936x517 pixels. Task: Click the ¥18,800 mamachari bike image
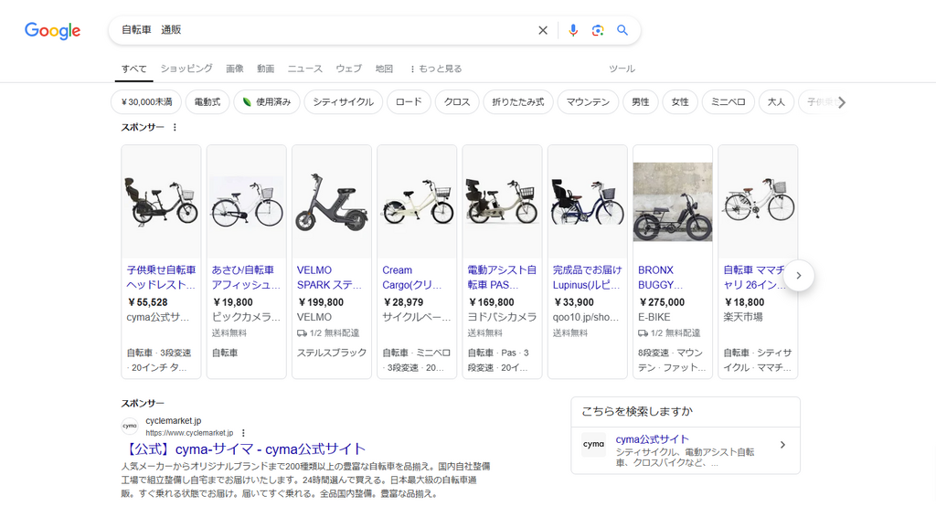tap(758, 202)
